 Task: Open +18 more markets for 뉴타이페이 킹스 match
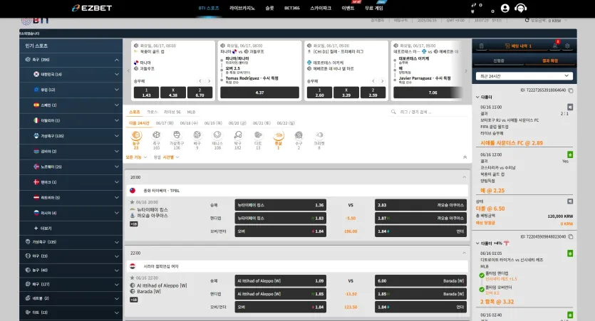[134, 224]
